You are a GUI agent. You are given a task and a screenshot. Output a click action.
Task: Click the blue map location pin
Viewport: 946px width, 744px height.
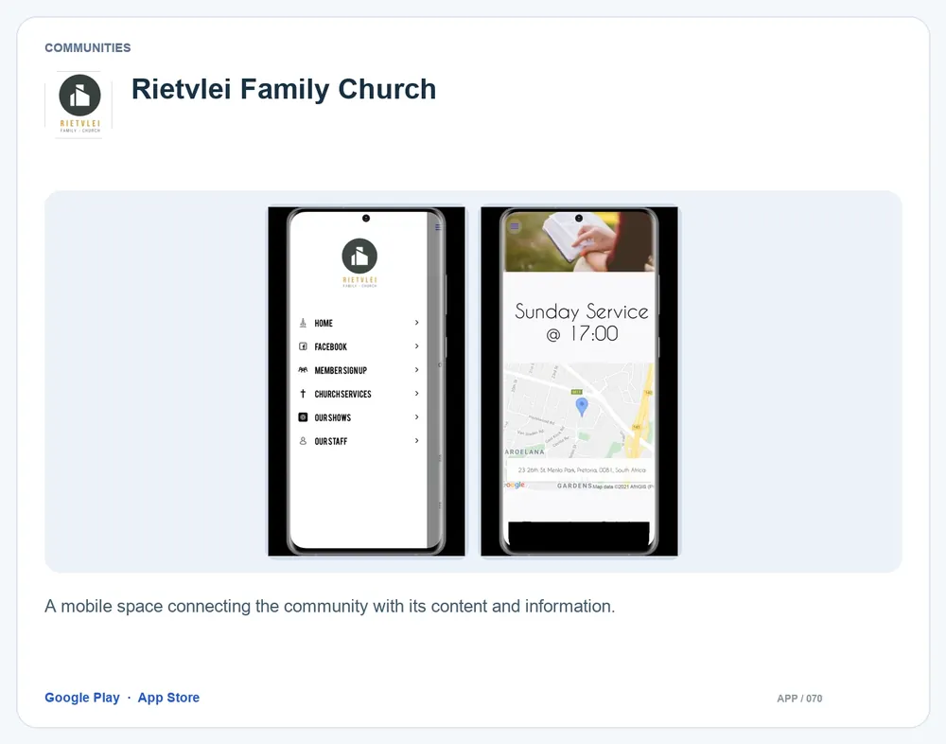[x=582, y=407]
